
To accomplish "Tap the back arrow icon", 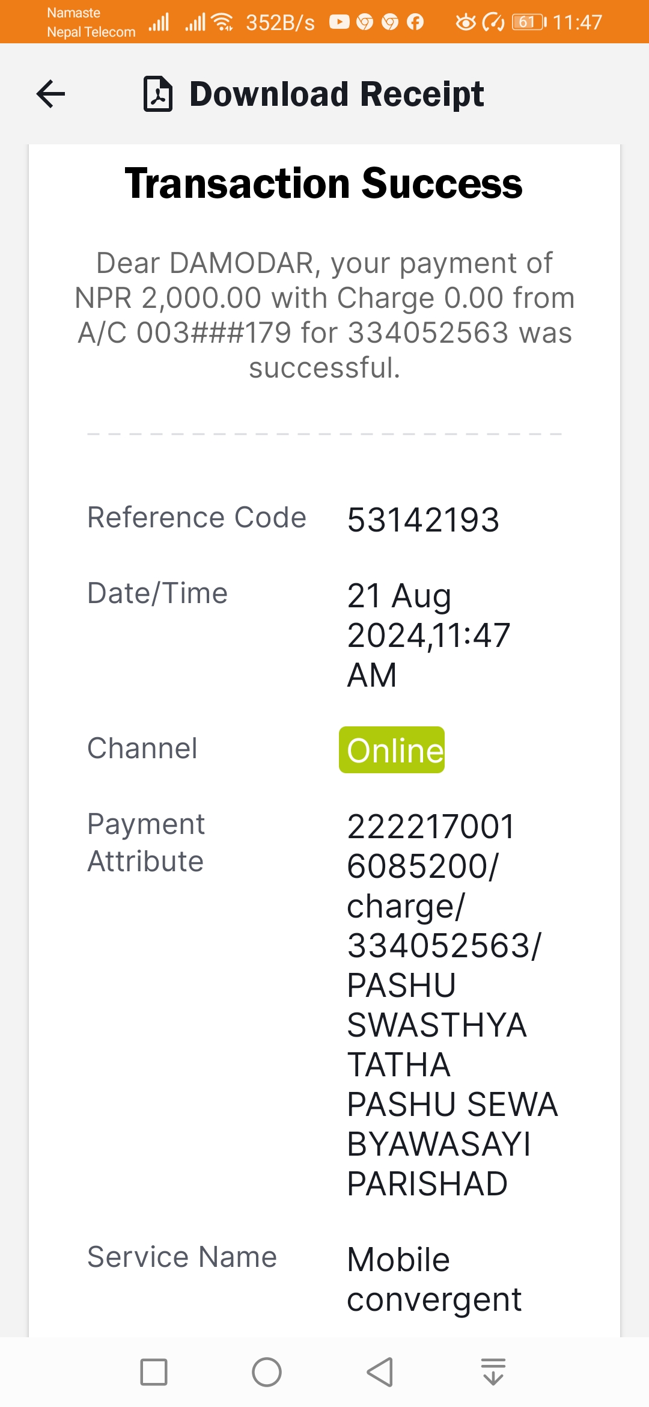I will 50,94.
